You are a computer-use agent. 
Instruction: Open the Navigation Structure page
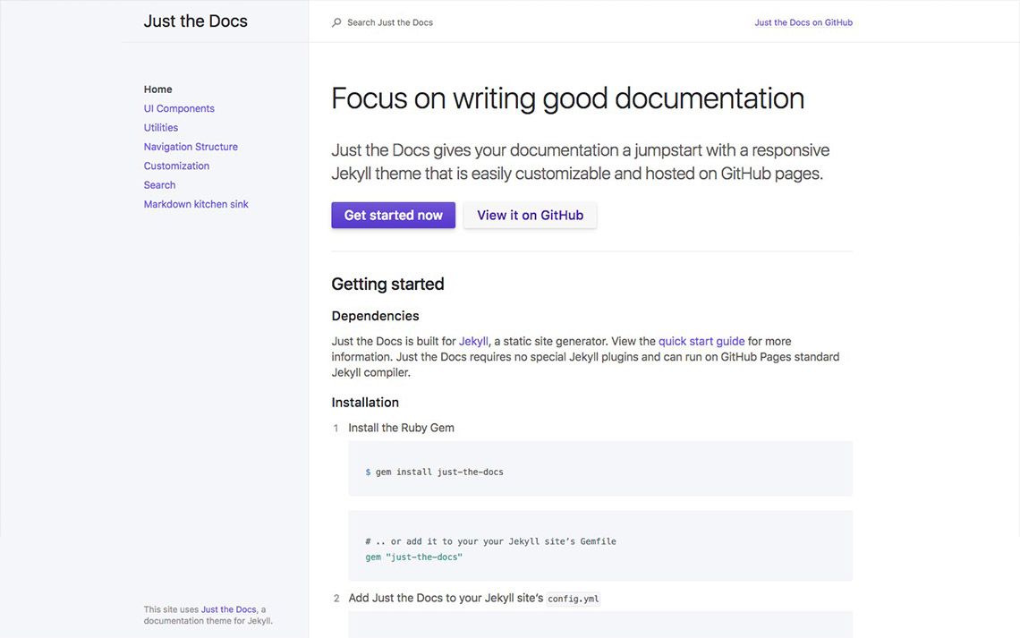[x=191, y=146]
